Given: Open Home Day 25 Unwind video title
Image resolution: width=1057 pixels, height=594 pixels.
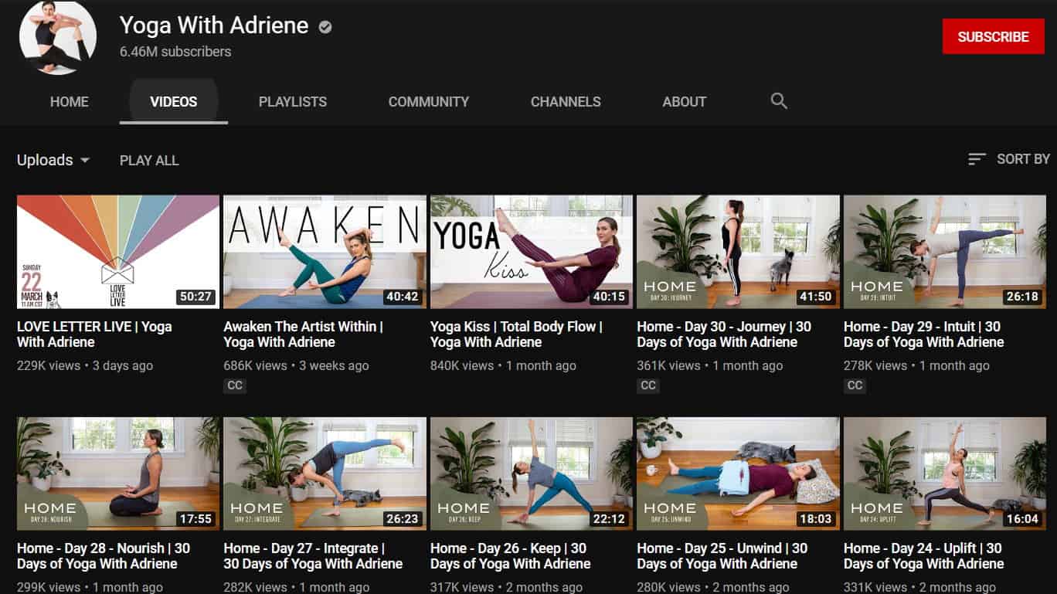Looking at the screenshot, I should coord(722,556).
